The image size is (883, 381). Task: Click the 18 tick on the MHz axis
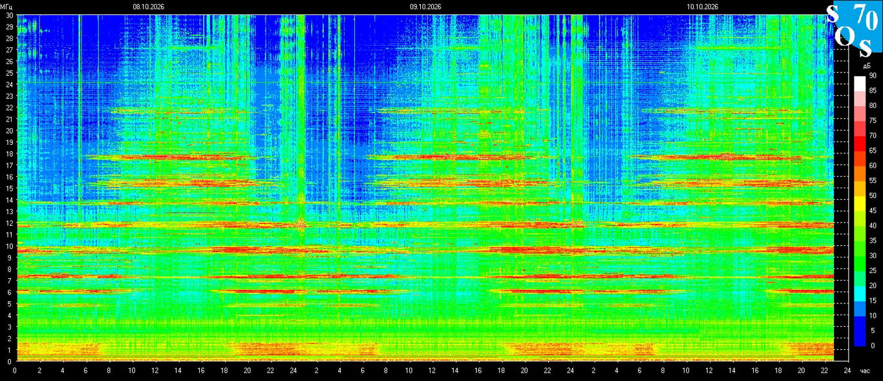9,153
